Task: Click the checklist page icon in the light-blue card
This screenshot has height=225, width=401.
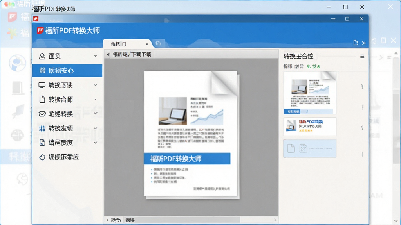Action: (303, 148)
